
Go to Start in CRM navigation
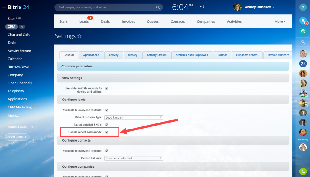click(63, 21)
